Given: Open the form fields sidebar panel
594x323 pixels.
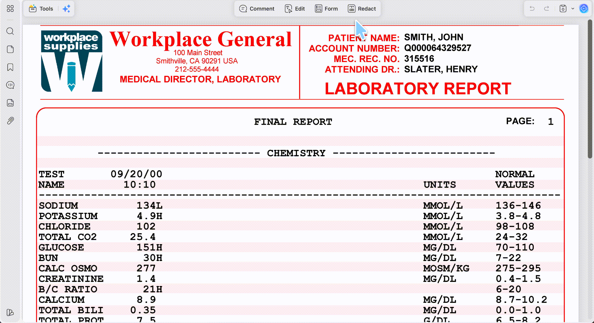Looking at the screenshot, I should [x=10, y=103].
